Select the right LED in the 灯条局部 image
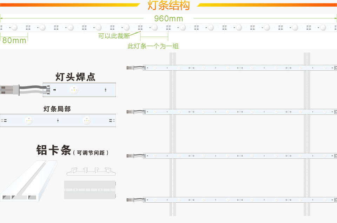The width and height of the screenshot is (337, 223). pyautogui.click(x=86, y=120)
